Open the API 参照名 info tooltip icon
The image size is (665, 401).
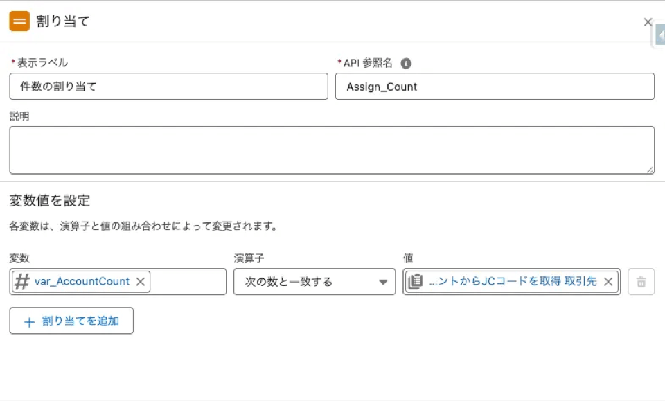[x=406, y=64]
